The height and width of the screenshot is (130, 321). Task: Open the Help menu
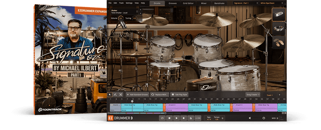click(x=143, y=3)
